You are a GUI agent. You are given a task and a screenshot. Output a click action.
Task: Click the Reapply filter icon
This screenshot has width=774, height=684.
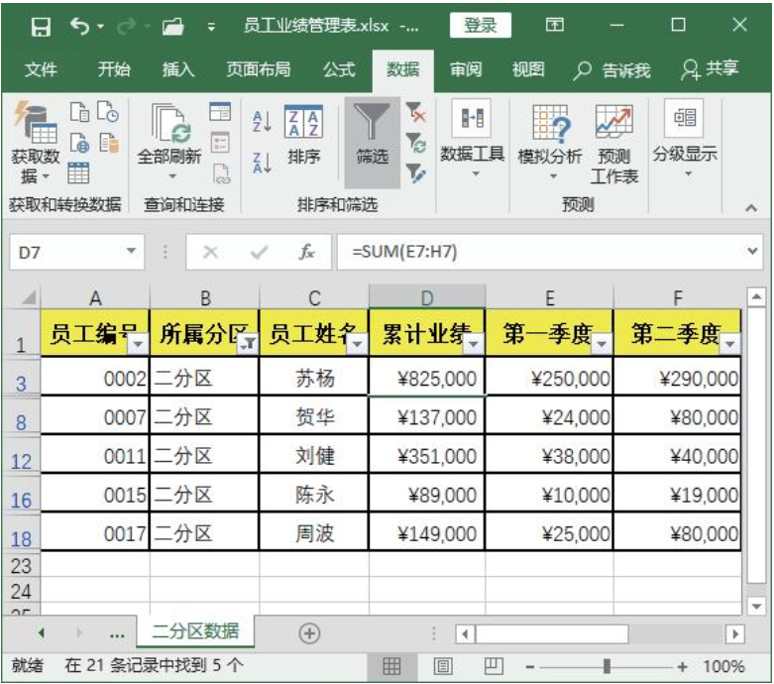(416, 143)
